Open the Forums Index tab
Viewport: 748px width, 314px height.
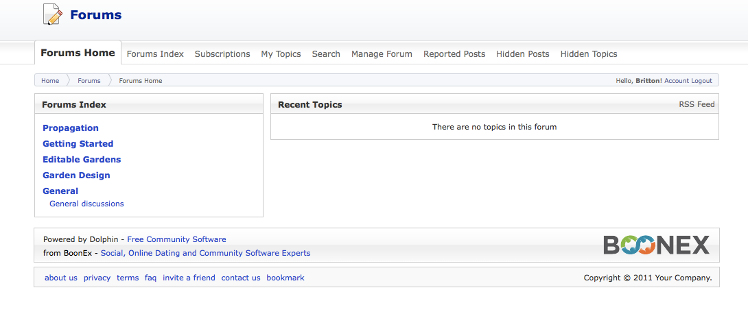(x=155, y=54)
